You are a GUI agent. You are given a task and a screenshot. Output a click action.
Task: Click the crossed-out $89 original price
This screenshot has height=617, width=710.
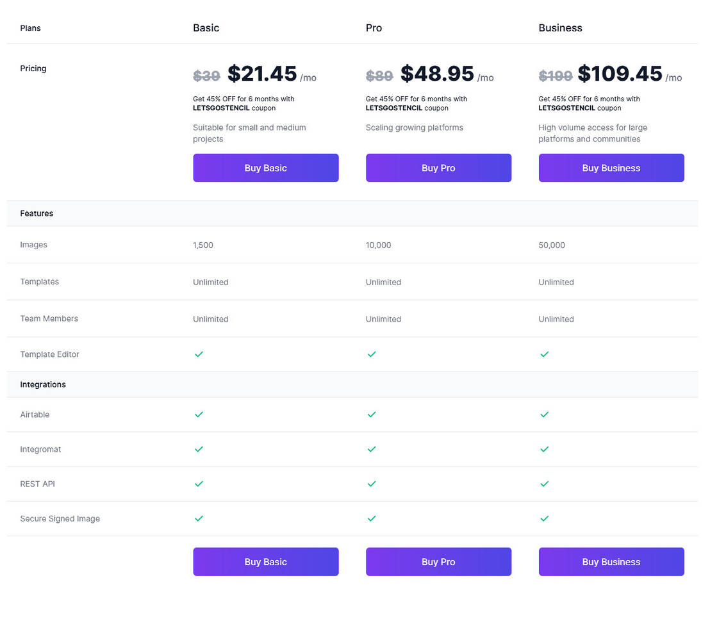pyautogui.click(x=379, y=76)
